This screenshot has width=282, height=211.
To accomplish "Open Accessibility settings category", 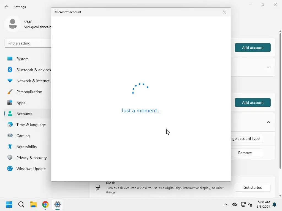I will 28,147.
